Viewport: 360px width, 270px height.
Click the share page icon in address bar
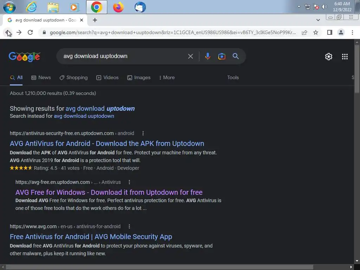(x=304, y=32)
